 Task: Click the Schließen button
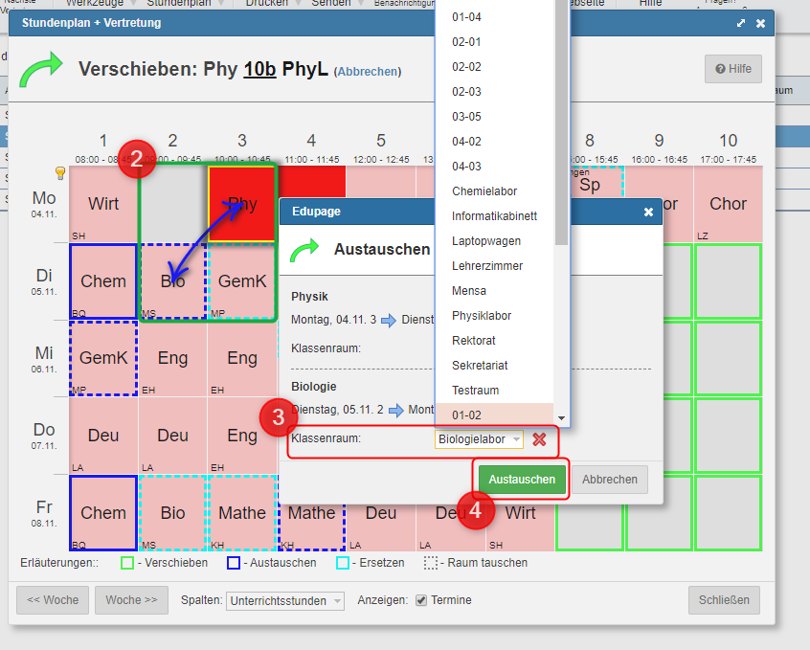[724, 600]
